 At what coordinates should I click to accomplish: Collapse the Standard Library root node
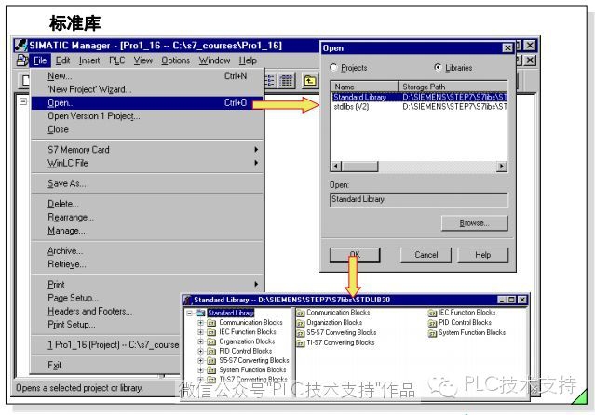pos(190,314)
